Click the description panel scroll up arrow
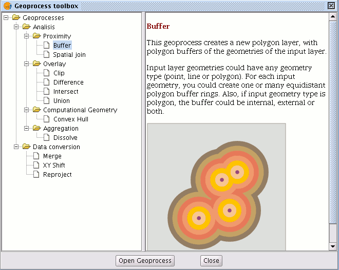The width and height of the screenshot is (339, 270). pyautogui.click(x=332, y=17)
